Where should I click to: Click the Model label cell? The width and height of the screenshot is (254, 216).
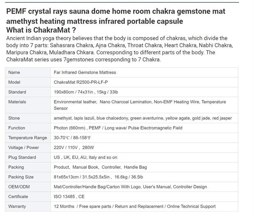coord(28,82)
